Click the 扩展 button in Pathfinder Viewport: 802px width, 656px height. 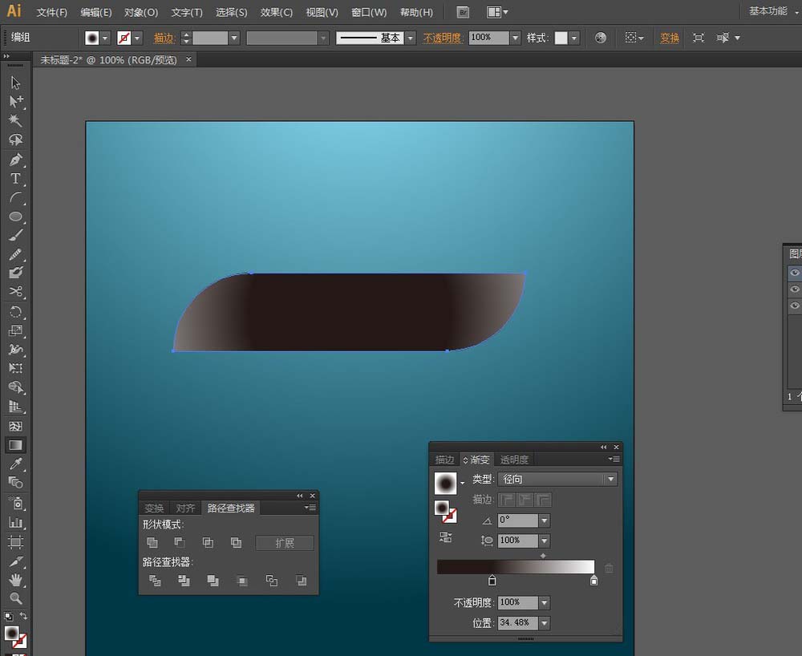click(285, 543)
